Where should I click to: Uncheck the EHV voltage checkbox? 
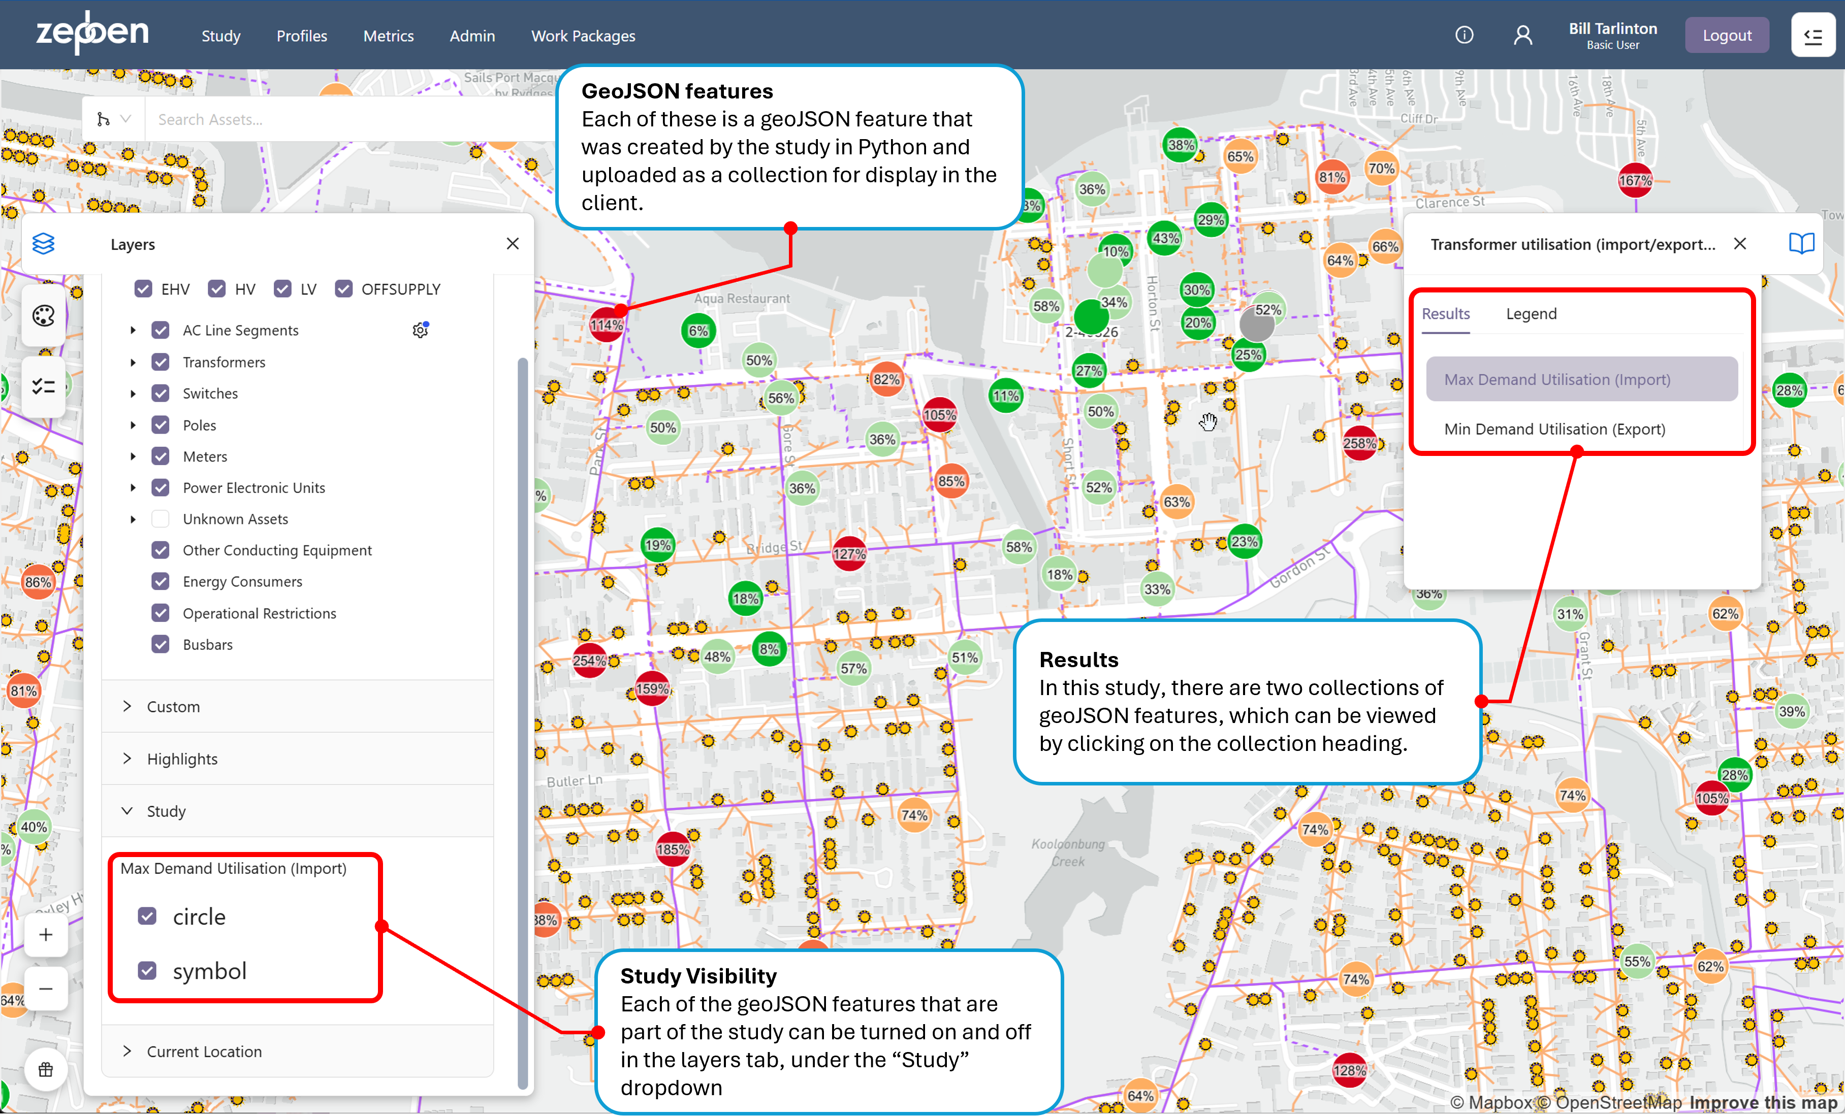(144, 289)
